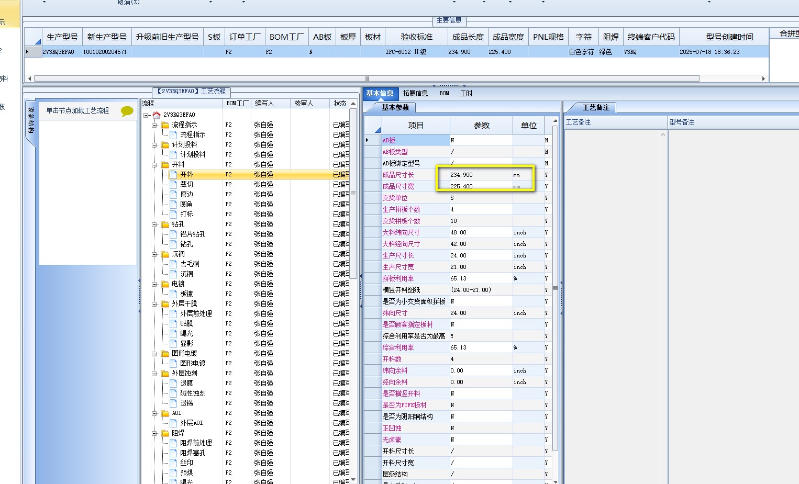Click the document icon beside 铝片钻孔
Image resolution: width=799 pixels, height=484 pixels.
(173, 234)
